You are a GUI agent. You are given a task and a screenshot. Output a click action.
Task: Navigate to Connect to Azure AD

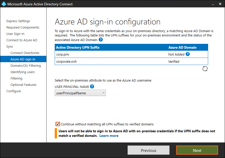tap(22, 40)
